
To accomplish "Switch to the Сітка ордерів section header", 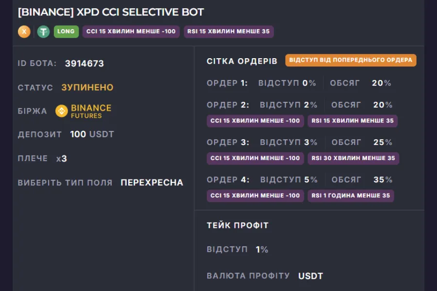I will 240,61.
